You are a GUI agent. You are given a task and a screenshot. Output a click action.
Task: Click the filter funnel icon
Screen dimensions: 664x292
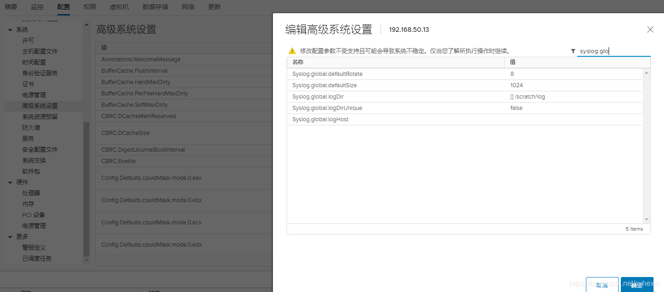tap(573, 51)
